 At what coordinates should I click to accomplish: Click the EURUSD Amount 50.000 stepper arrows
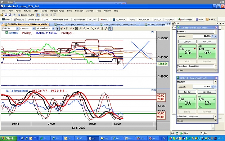coord(212,36)
